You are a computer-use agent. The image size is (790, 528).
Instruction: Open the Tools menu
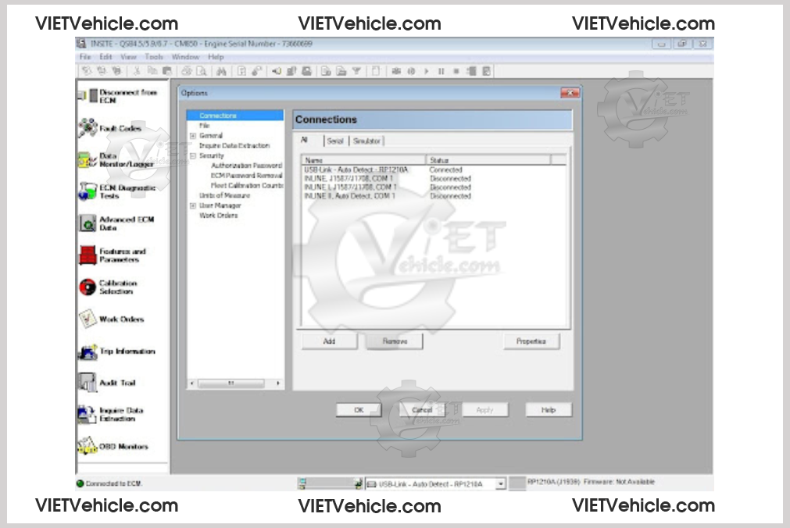coord(154,57)
